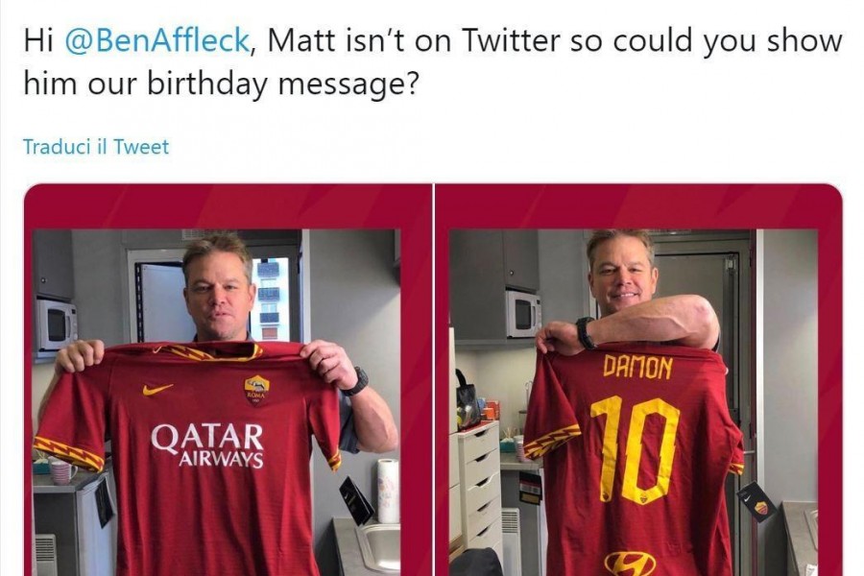The height and width of the screenshot is (576, 864).
Task: Click the word Twitter in the tweet text
Action: click(x=511, y=41)
